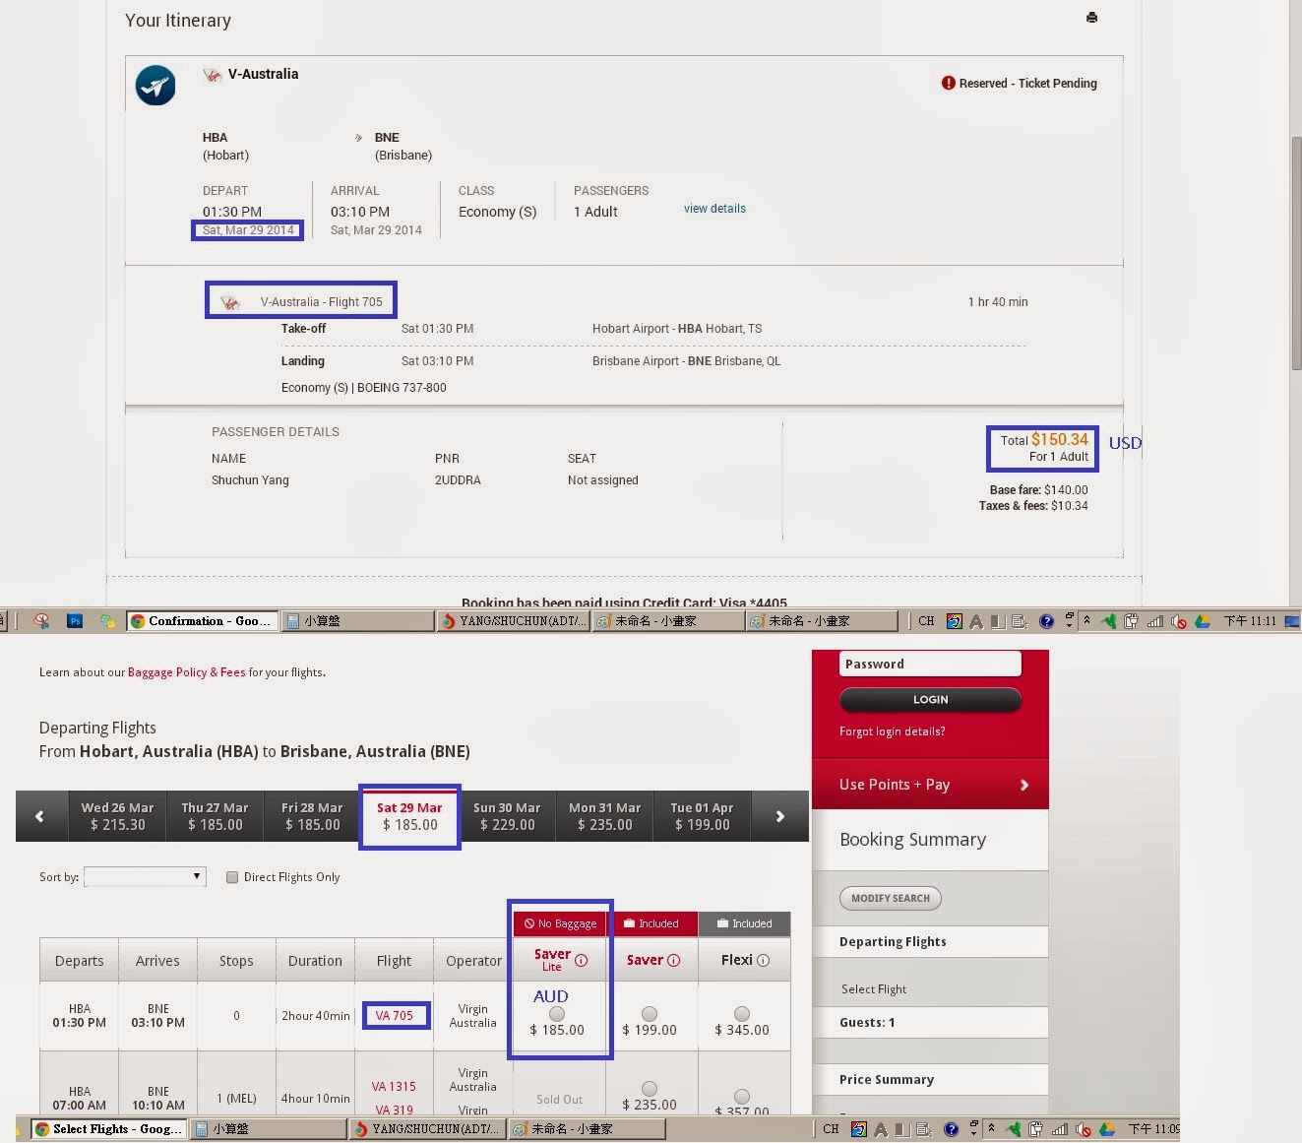Focus the Password input field
Image resolution: width=1302 pixels, height=1143 pixels.
point(930,664)
